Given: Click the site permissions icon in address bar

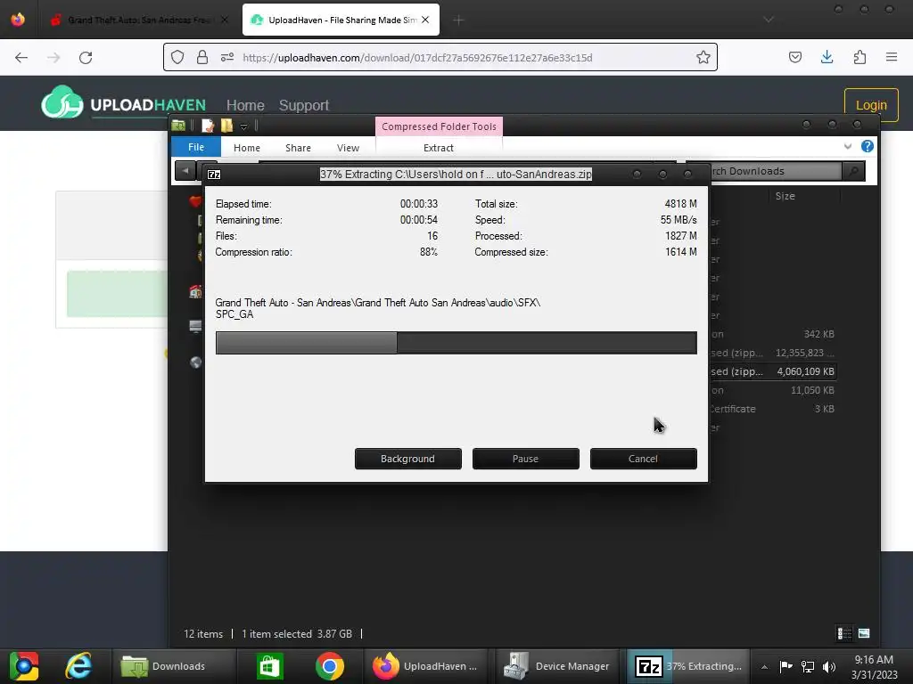Looking at the screenshot, I should click(227, 57).
